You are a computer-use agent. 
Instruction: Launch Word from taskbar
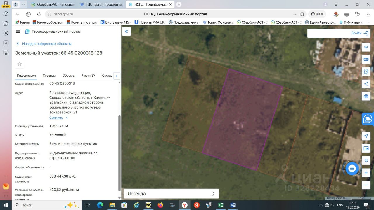click(x=233, y=205)
